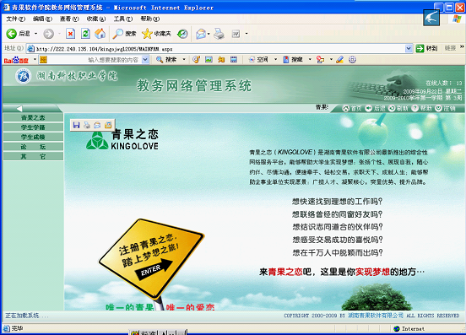Click the email icon on floating image toolbar

coord(97,125)
